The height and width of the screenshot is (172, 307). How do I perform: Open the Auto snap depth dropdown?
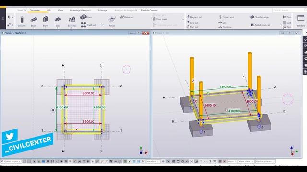tap(232, 161)
